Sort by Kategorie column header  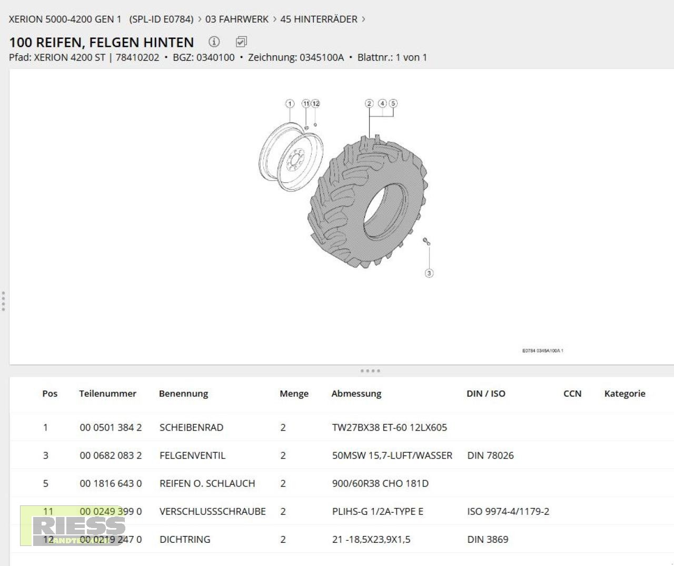click(625, 394)
